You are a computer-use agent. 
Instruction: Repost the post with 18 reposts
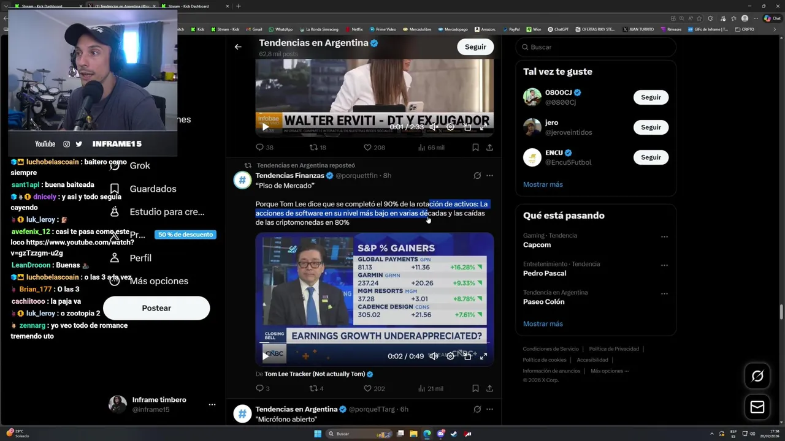coord(318,147)
